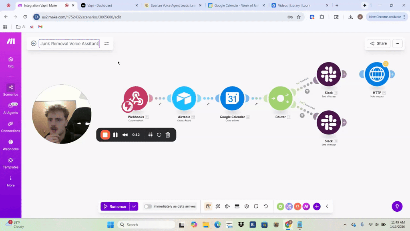The height and width of the screenshot is (231, 410).
Task: Click the purple help lightbulb button
Action: click(397, 207)
